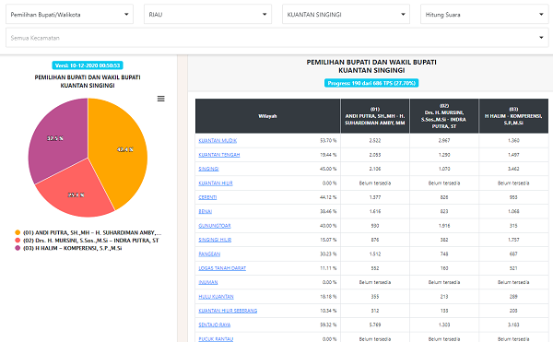The image size is (553, 342).
Task: Click the Wilayah column header
Action: coord(267,116)
